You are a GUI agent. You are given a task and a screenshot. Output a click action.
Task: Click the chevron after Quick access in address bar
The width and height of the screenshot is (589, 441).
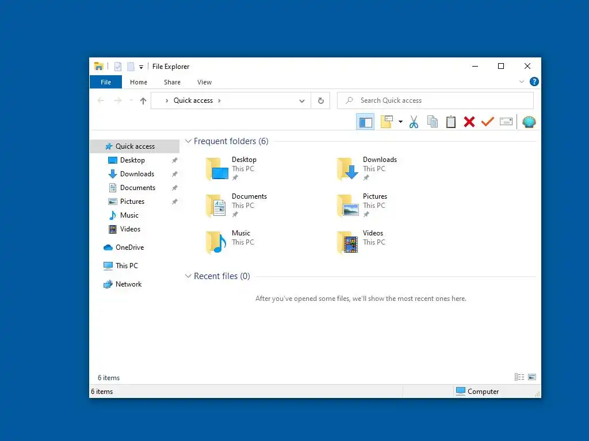219,100
